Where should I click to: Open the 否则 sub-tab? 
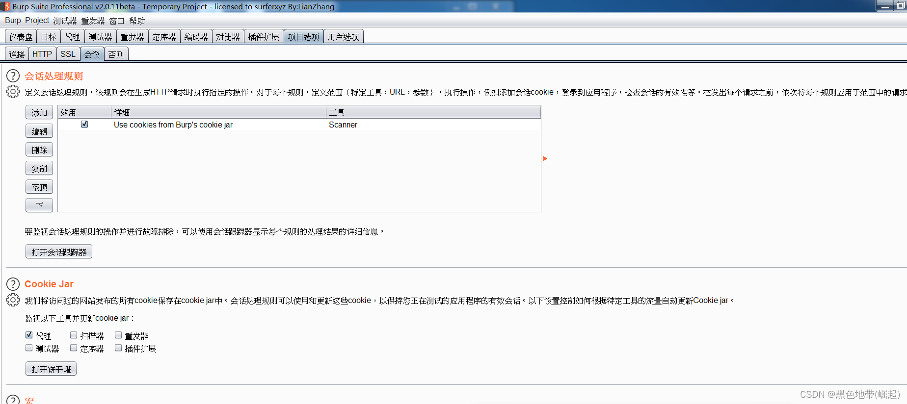[x=116, y=54]
